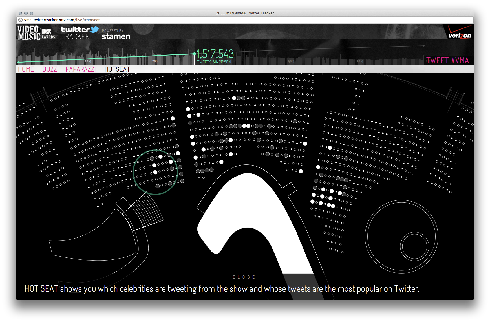This screenshot has width=490, height=322.
Task: Select the large white stage shape
Action: [248, 214]
